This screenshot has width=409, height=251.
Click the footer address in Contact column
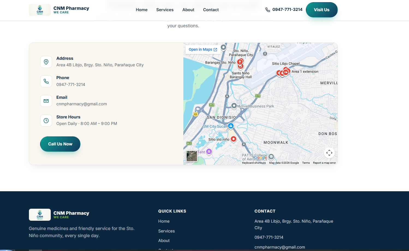[294, 225]
